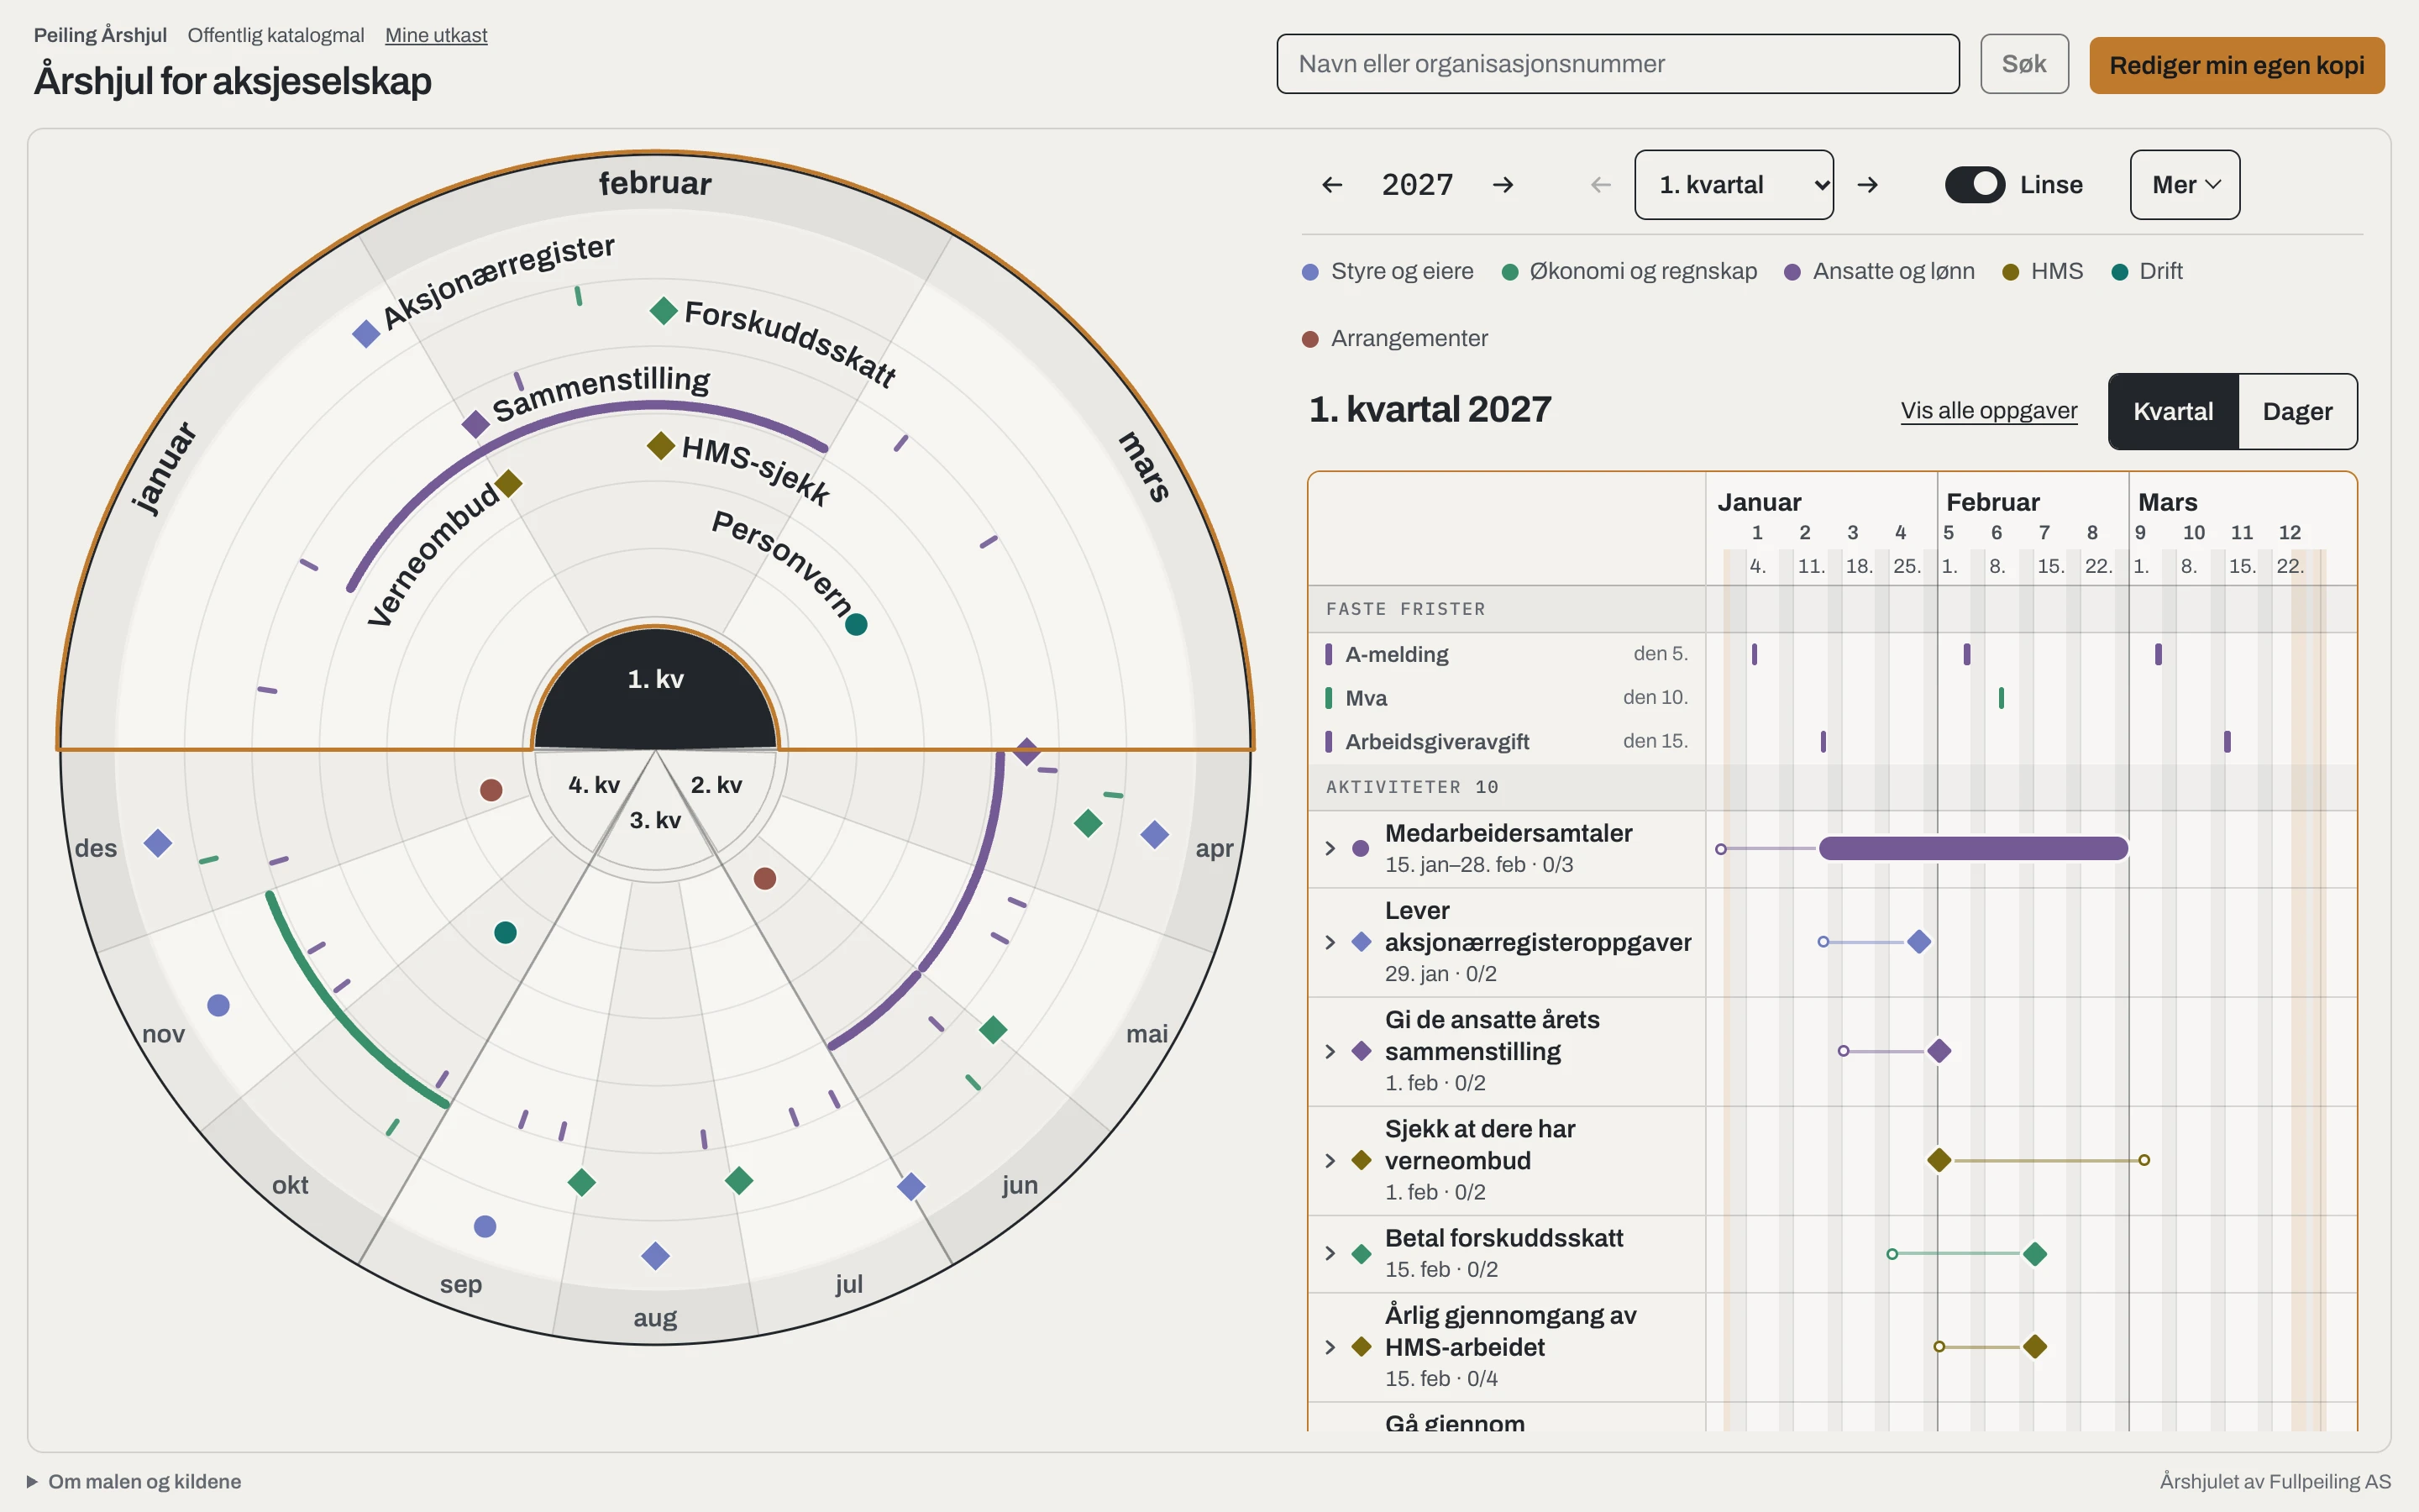Expand Gi de ansatte årets sammenstilling row

(x=1330, y=1052)
